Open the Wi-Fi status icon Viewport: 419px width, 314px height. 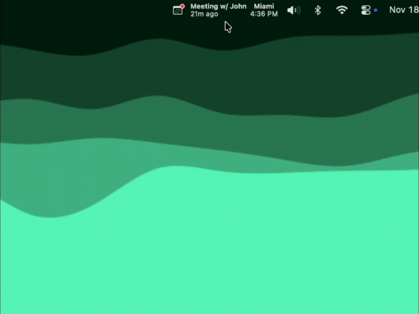[342, 10]
